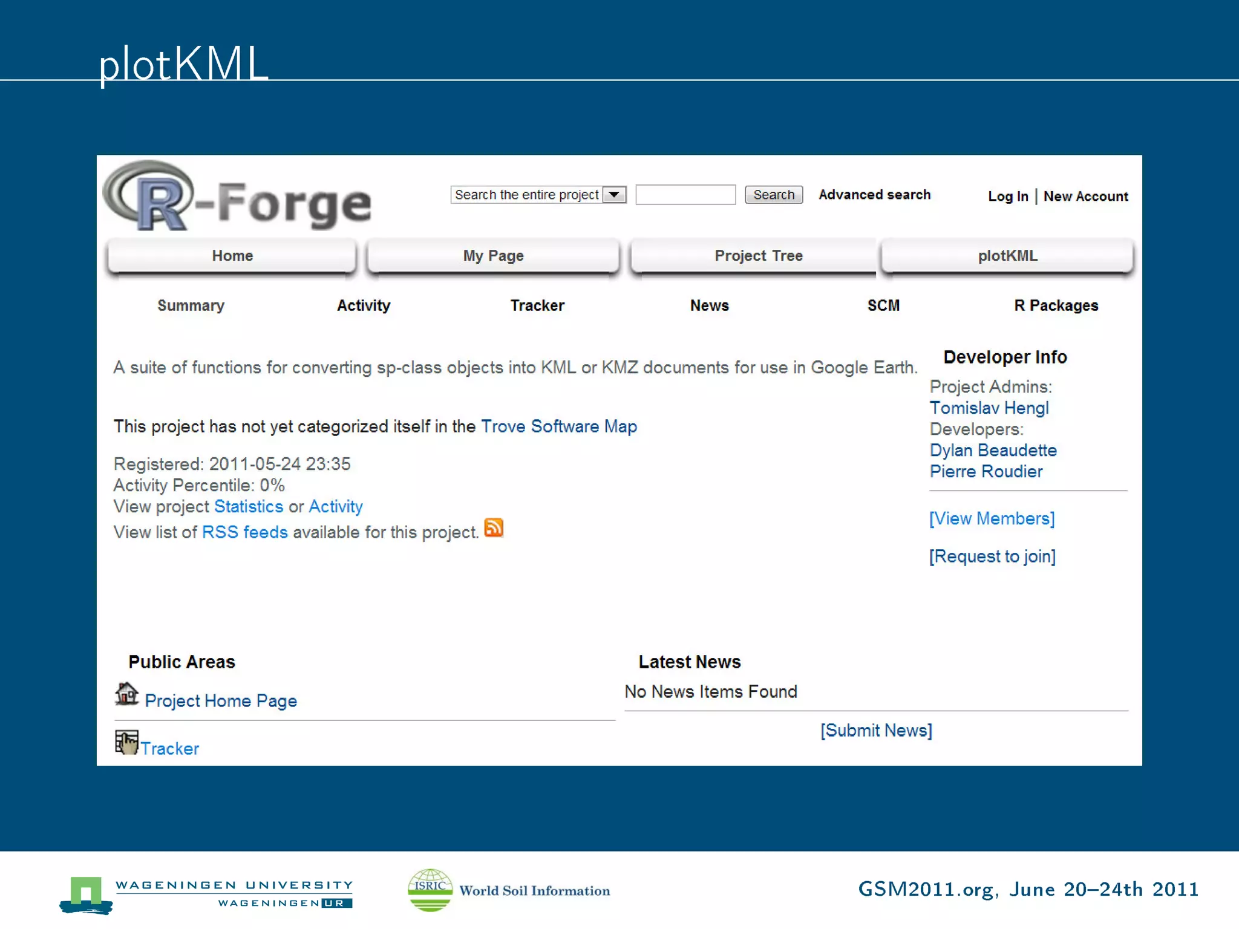Open Tomislav Hengl's profile
This screenshot has height=929, width=1239.
(989, 408)
